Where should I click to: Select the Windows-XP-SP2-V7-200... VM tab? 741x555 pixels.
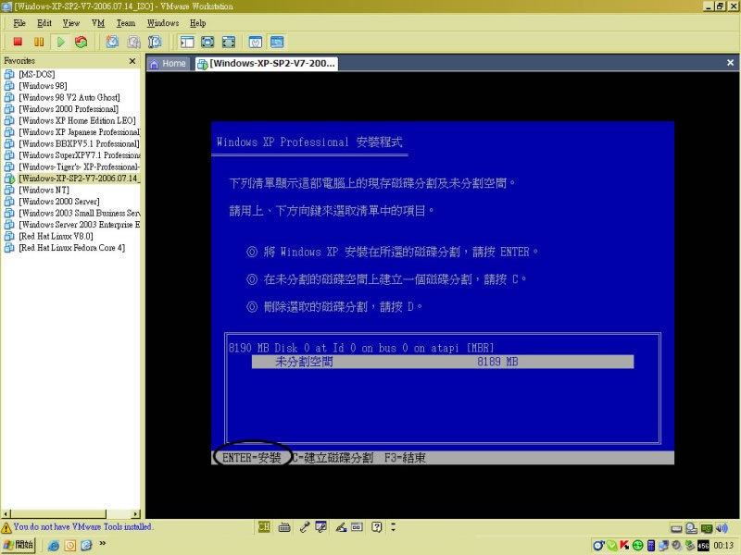point(267,63)
